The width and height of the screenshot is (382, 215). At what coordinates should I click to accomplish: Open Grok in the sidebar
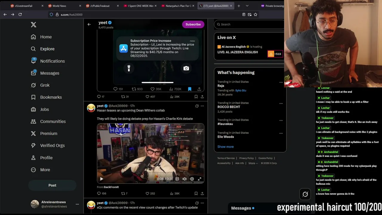[x=40, y=85]
